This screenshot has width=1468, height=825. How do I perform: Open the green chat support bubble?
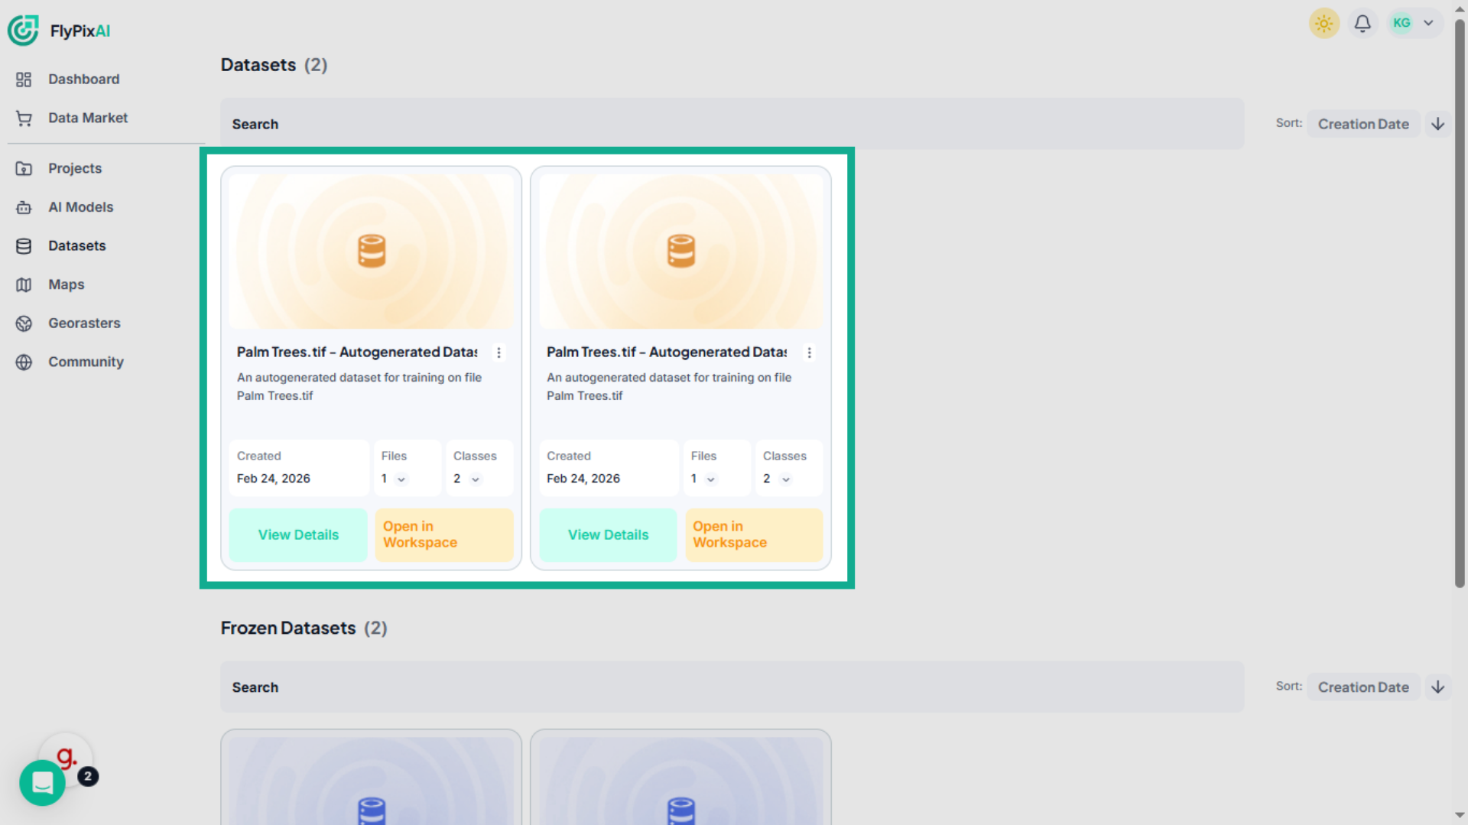click(x=42, y=783)
